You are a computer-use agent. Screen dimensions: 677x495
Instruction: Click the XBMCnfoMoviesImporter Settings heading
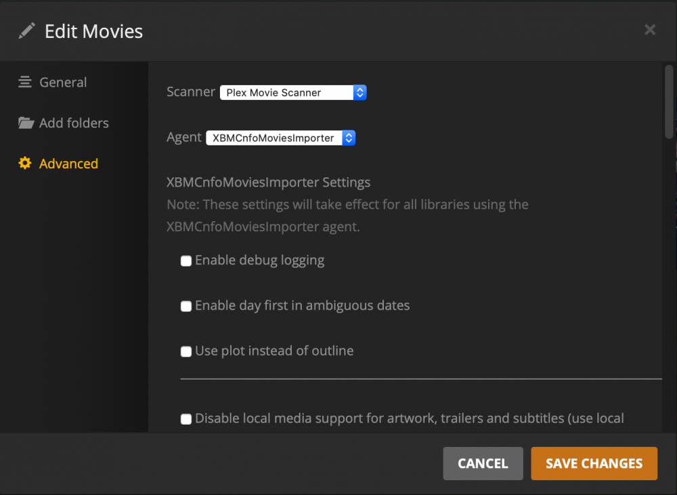[x=269, y=183]
